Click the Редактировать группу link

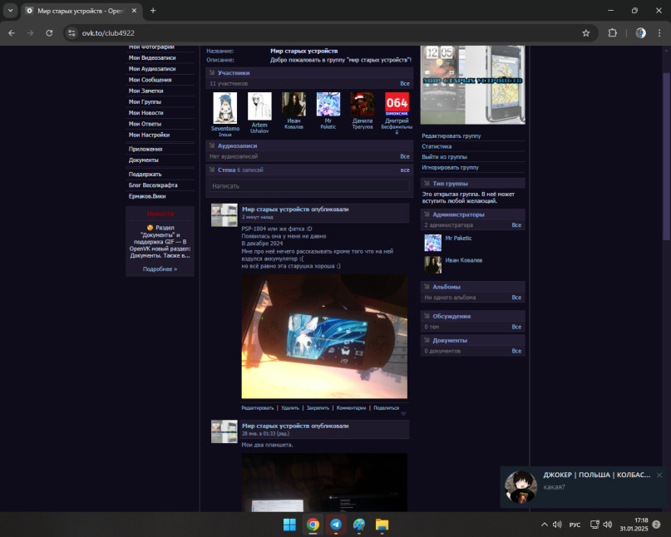pyautogui.click(x=451, y=135)
